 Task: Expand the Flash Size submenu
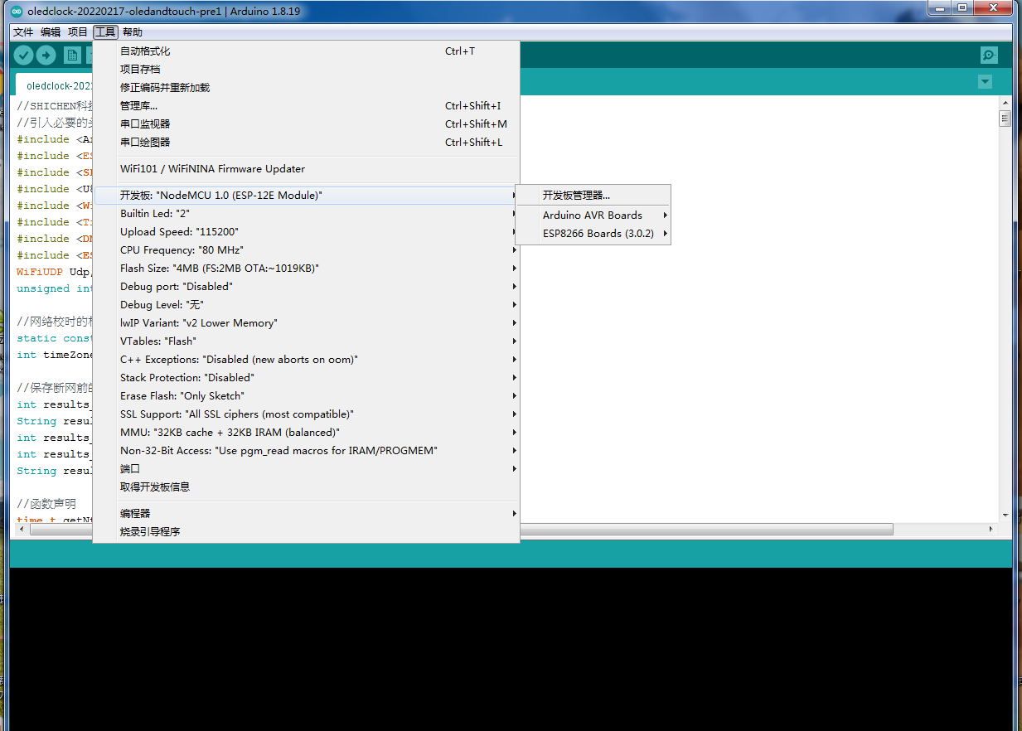[306, 269]
